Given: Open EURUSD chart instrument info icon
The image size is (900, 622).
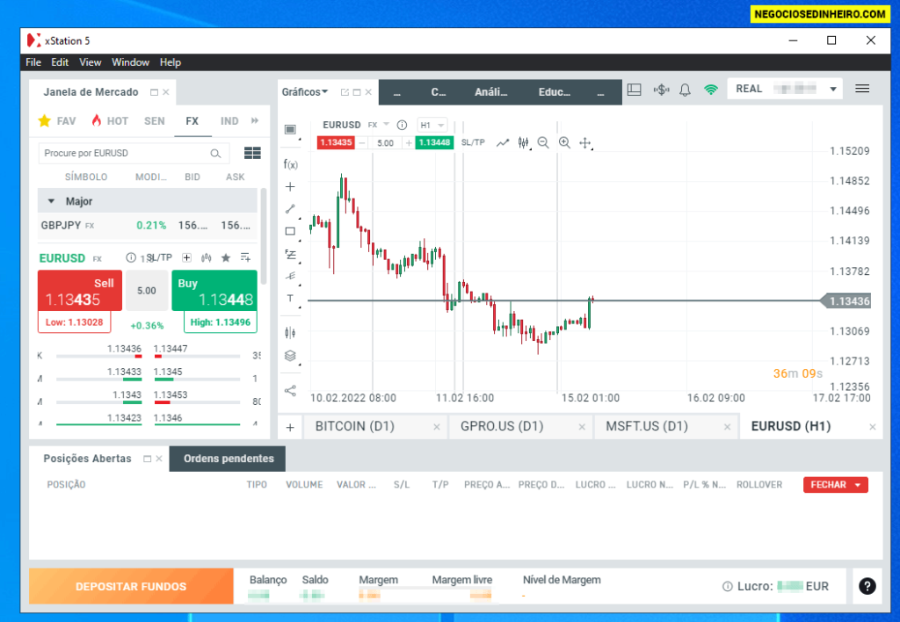Looking at the screenshot, I should [x=403, y=125].
